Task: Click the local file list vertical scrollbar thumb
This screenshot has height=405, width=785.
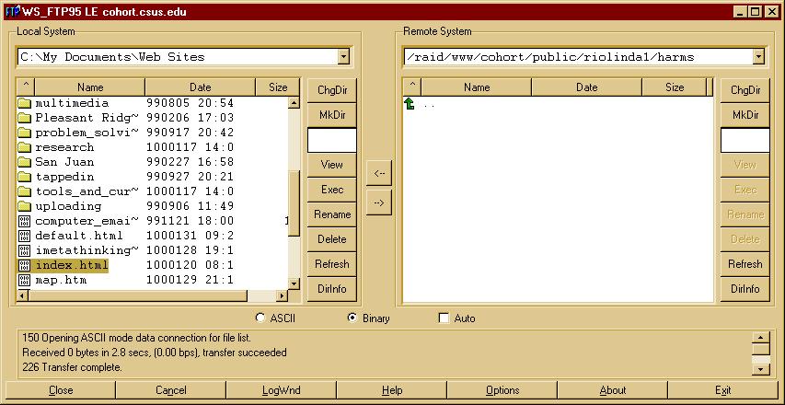Action: (294, 202)
